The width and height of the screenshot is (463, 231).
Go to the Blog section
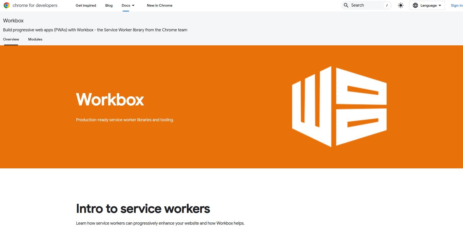click(x=109, y=5)
